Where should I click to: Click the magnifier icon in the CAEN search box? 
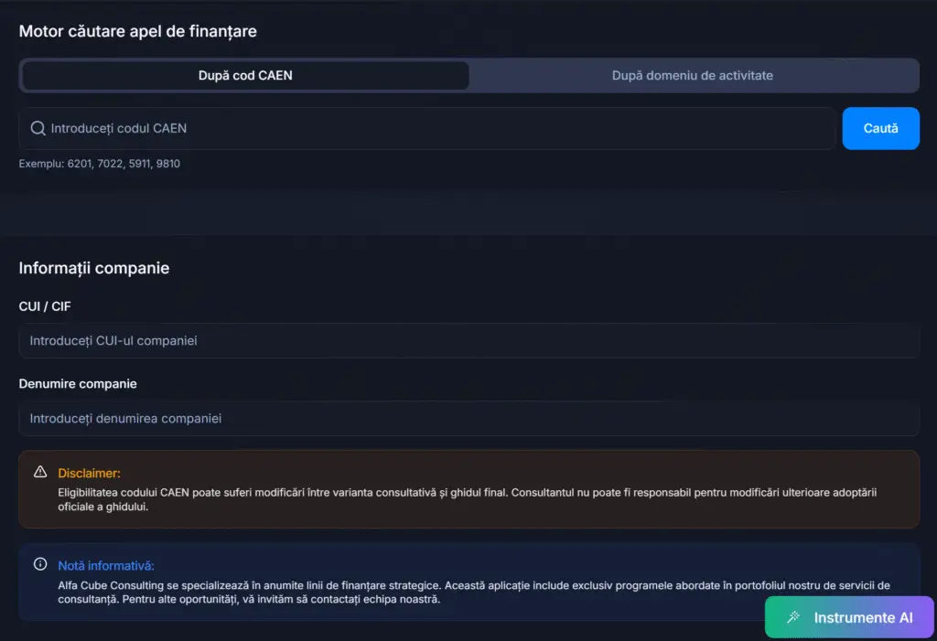point(38,129)
